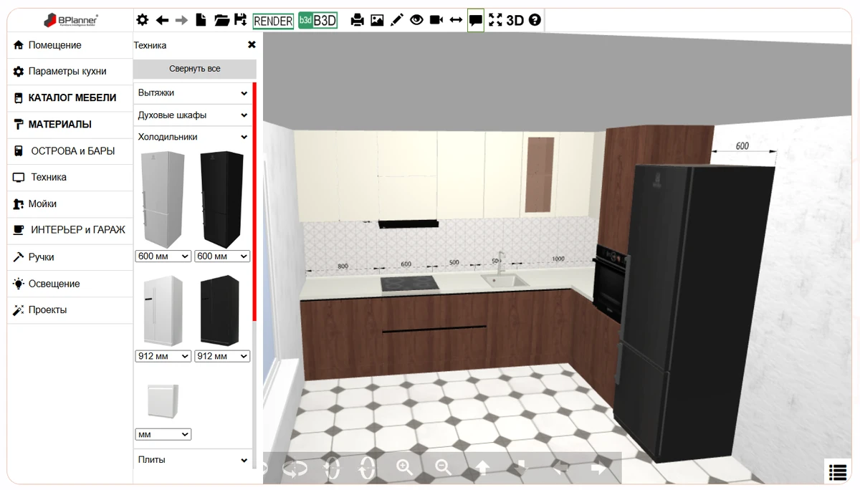Click the video camera icon
860x490 pixels.
436,20
